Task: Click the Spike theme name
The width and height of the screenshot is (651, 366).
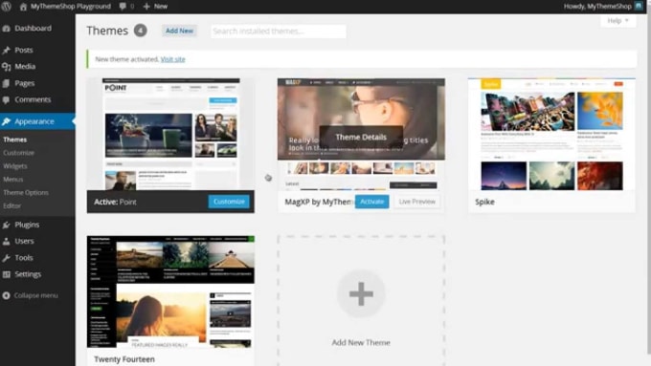Action: click(484, 202)
